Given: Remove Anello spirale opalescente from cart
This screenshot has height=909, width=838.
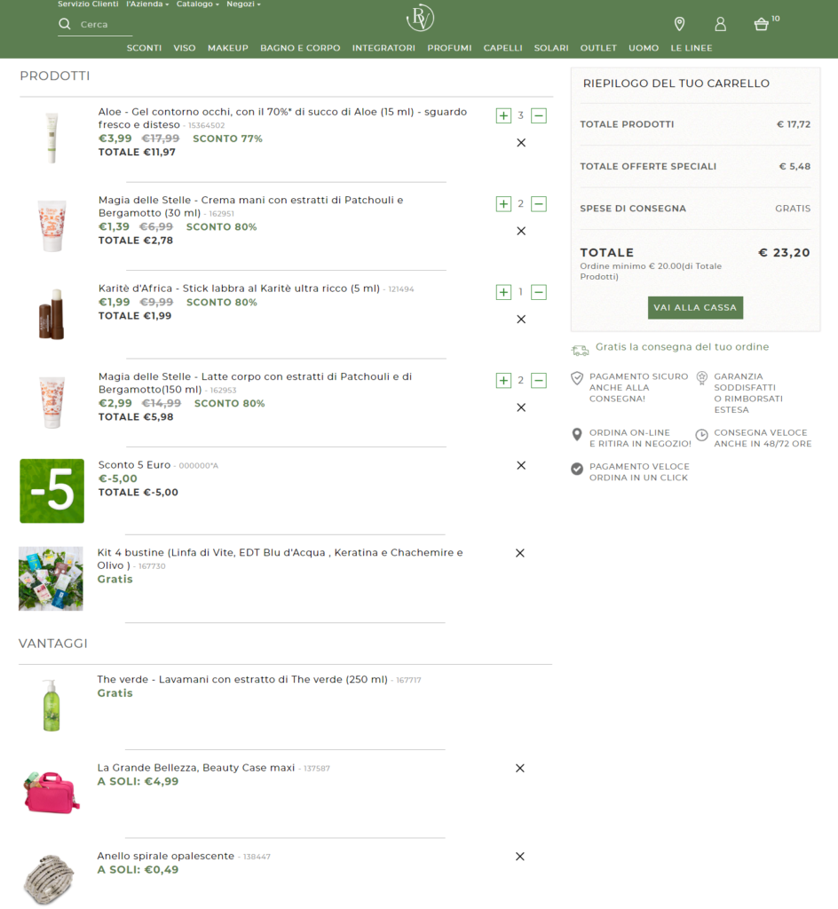Looking at the screenshot, I should click(520, 857).
